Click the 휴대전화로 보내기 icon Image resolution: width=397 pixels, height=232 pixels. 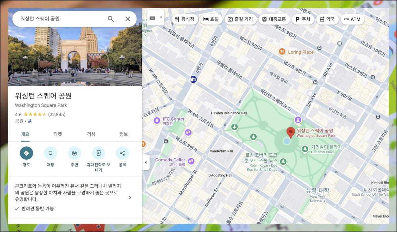point(99,153)
